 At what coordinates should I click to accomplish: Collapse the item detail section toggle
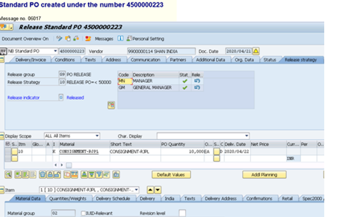click(2, 190)
